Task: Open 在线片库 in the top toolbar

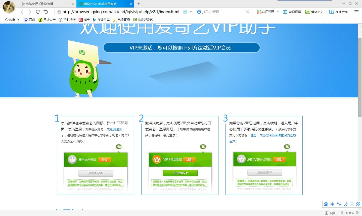Action: tap(339, 12)
